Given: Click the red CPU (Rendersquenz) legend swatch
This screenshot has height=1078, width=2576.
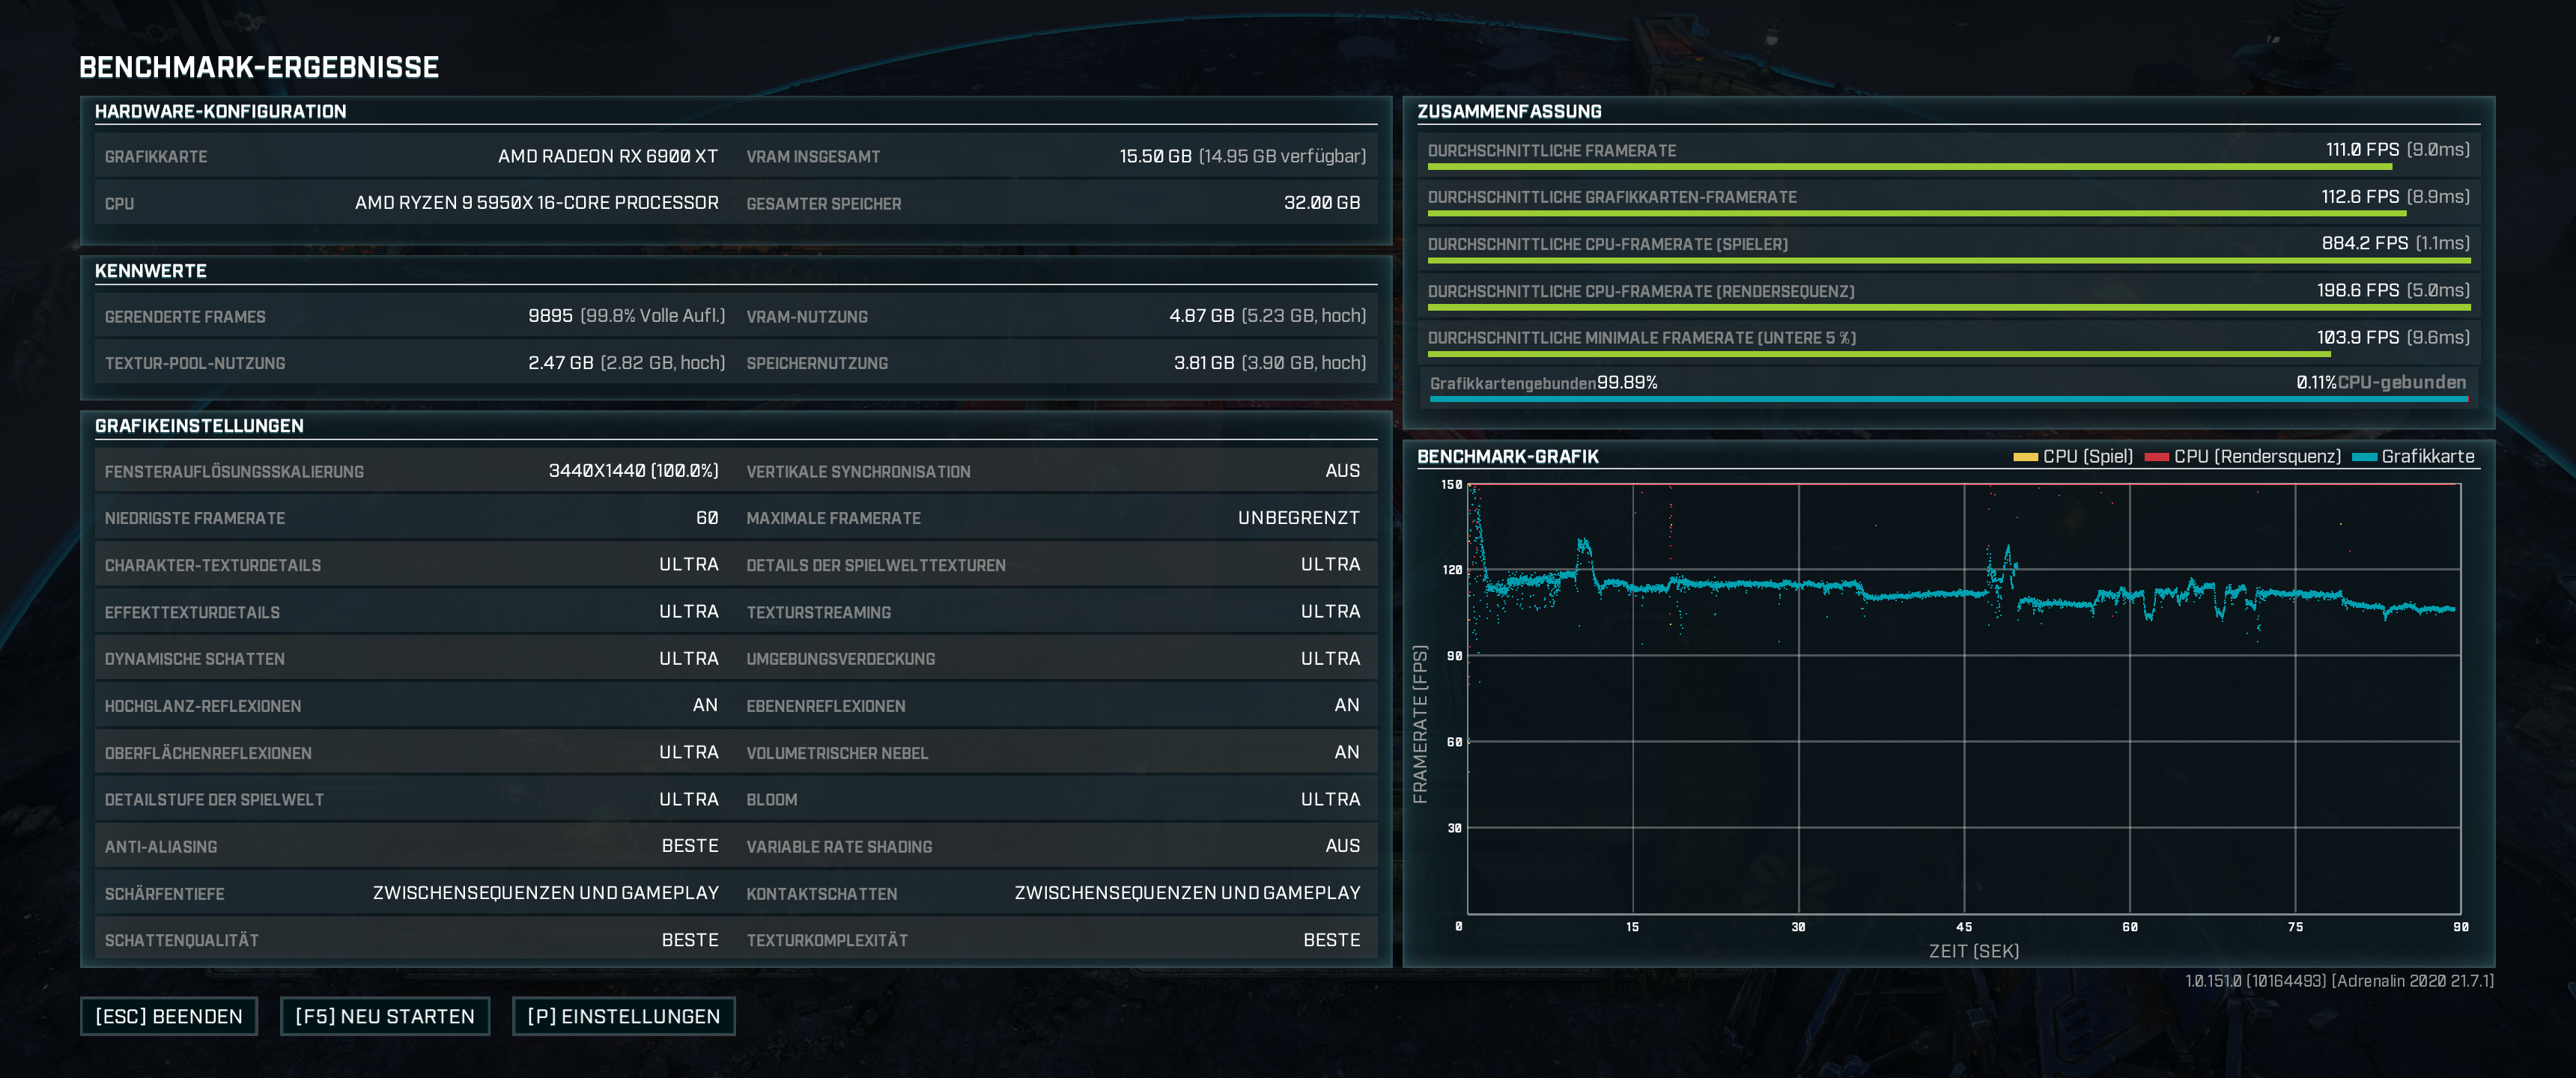Looking at the screenshot, I should (x=2156, y=457).
